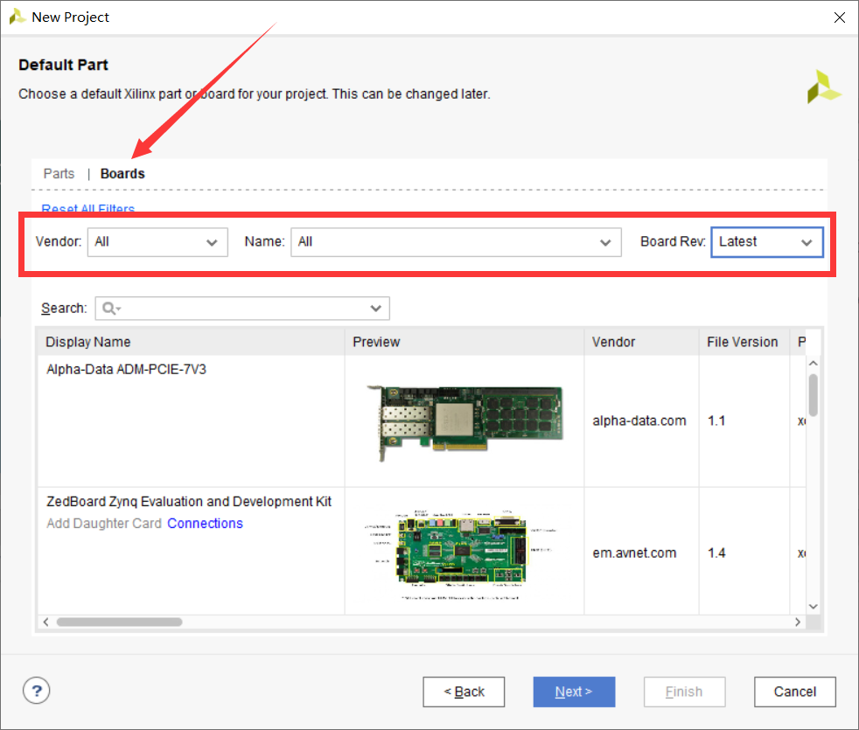Click horizontal scrollbar left arrow
The height and width of the screenshot is (730, 859).
46,622
